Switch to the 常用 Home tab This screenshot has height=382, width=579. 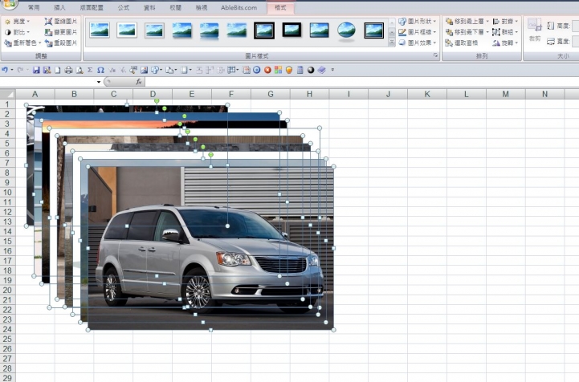click(x=34, y=7)
